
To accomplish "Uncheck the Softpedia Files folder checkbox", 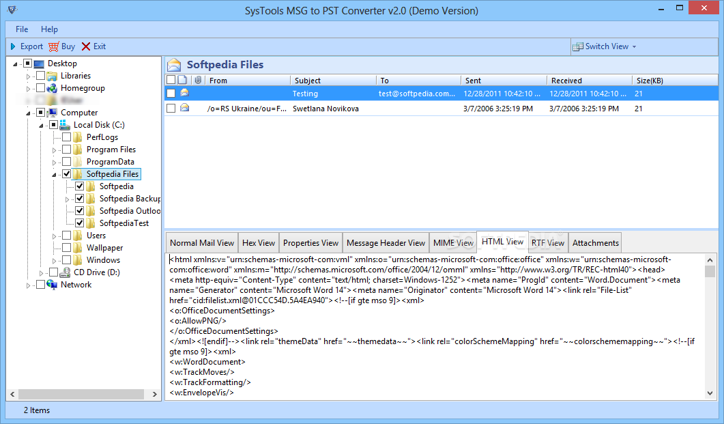I will (66, 173).
